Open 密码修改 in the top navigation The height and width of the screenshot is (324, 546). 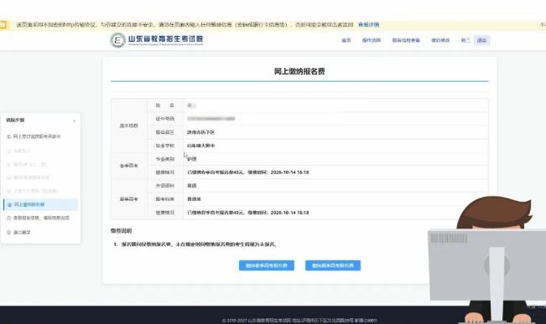[440, 40]
